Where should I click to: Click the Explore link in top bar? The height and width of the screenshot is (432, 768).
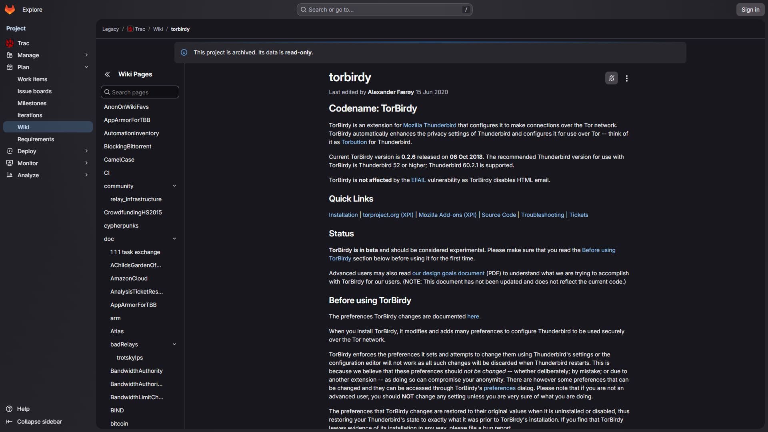point(32,10)
